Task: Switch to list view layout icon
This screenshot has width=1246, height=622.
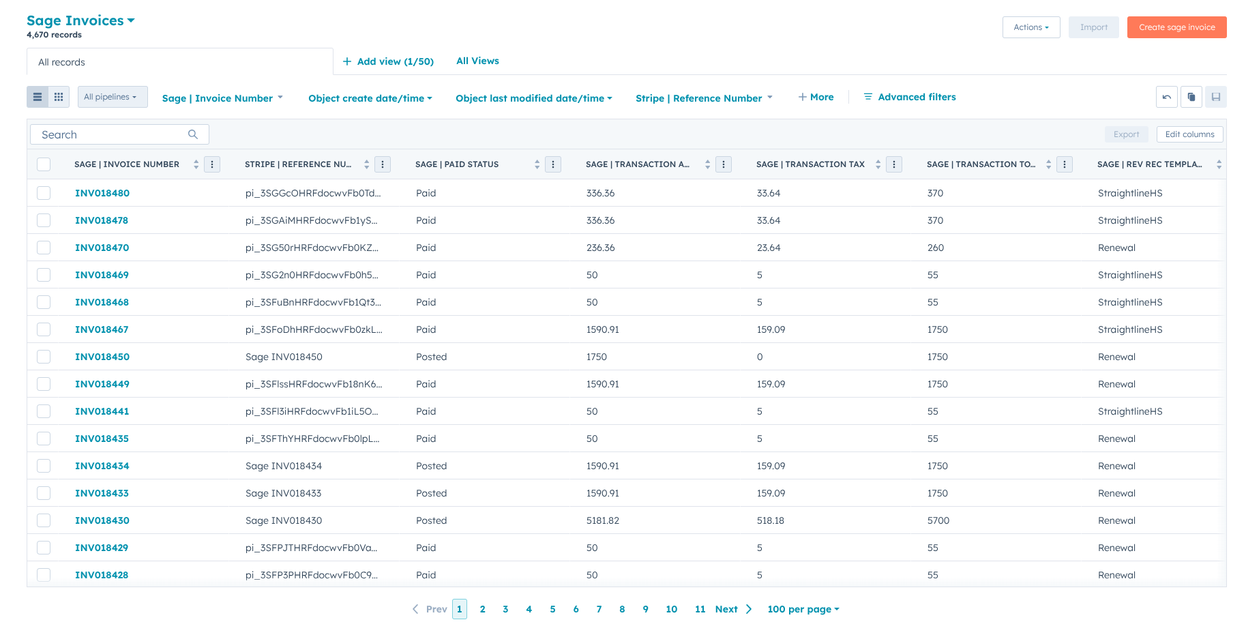Action: point(38,97)
